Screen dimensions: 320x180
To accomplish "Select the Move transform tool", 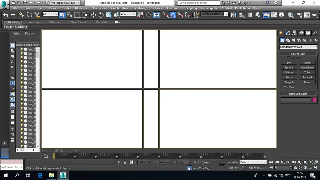I will click(94, 15).
